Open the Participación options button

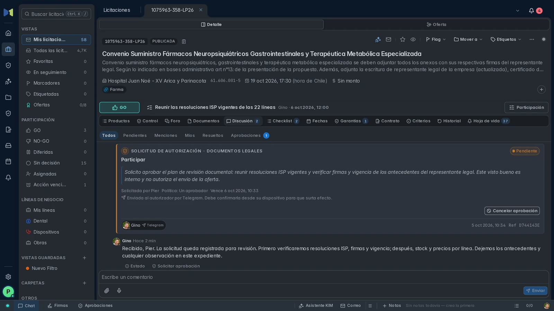526,107
